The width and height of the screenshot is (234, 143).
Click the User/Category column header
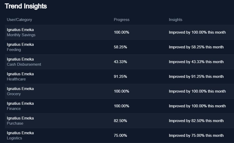point(19,20)
